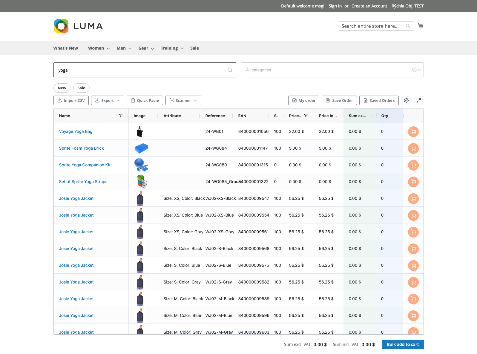The image size is (477, 354).
Task: Sort by the Sum ex... column header
Action: click(358, 116)
